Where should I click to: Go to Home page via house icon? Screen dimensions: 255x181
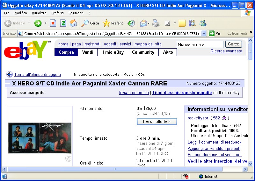tap(73, 23)
